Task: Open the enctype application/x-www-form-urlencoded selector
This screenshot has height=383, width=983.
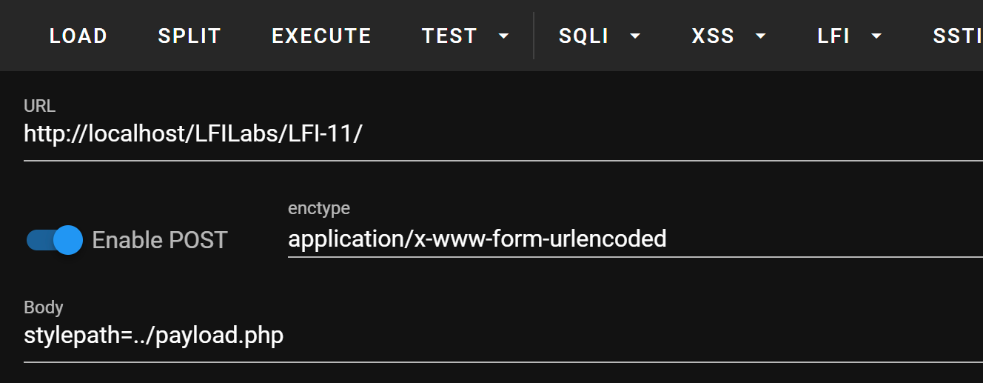Action: [x=635, y=239]
